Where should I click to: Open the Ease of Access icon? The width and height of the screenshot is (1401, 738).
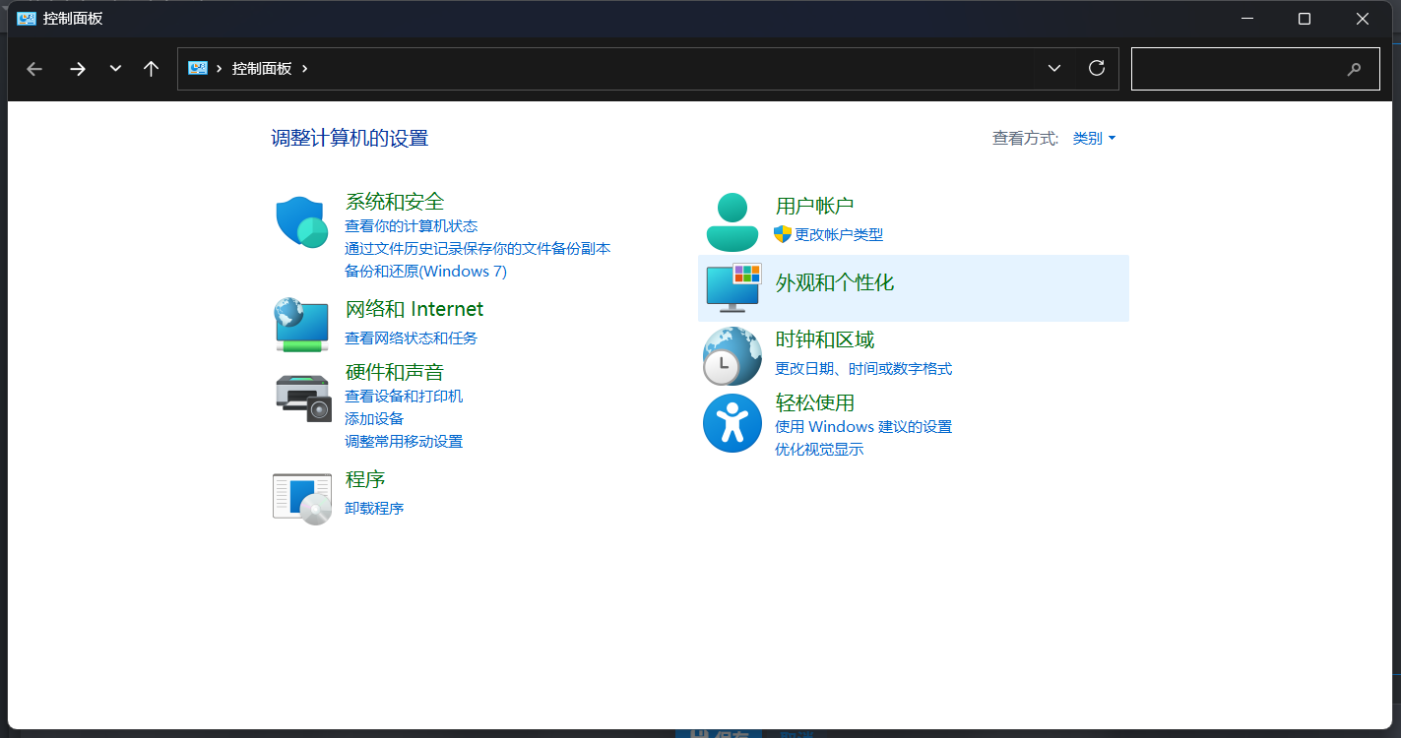coord(732,423)
